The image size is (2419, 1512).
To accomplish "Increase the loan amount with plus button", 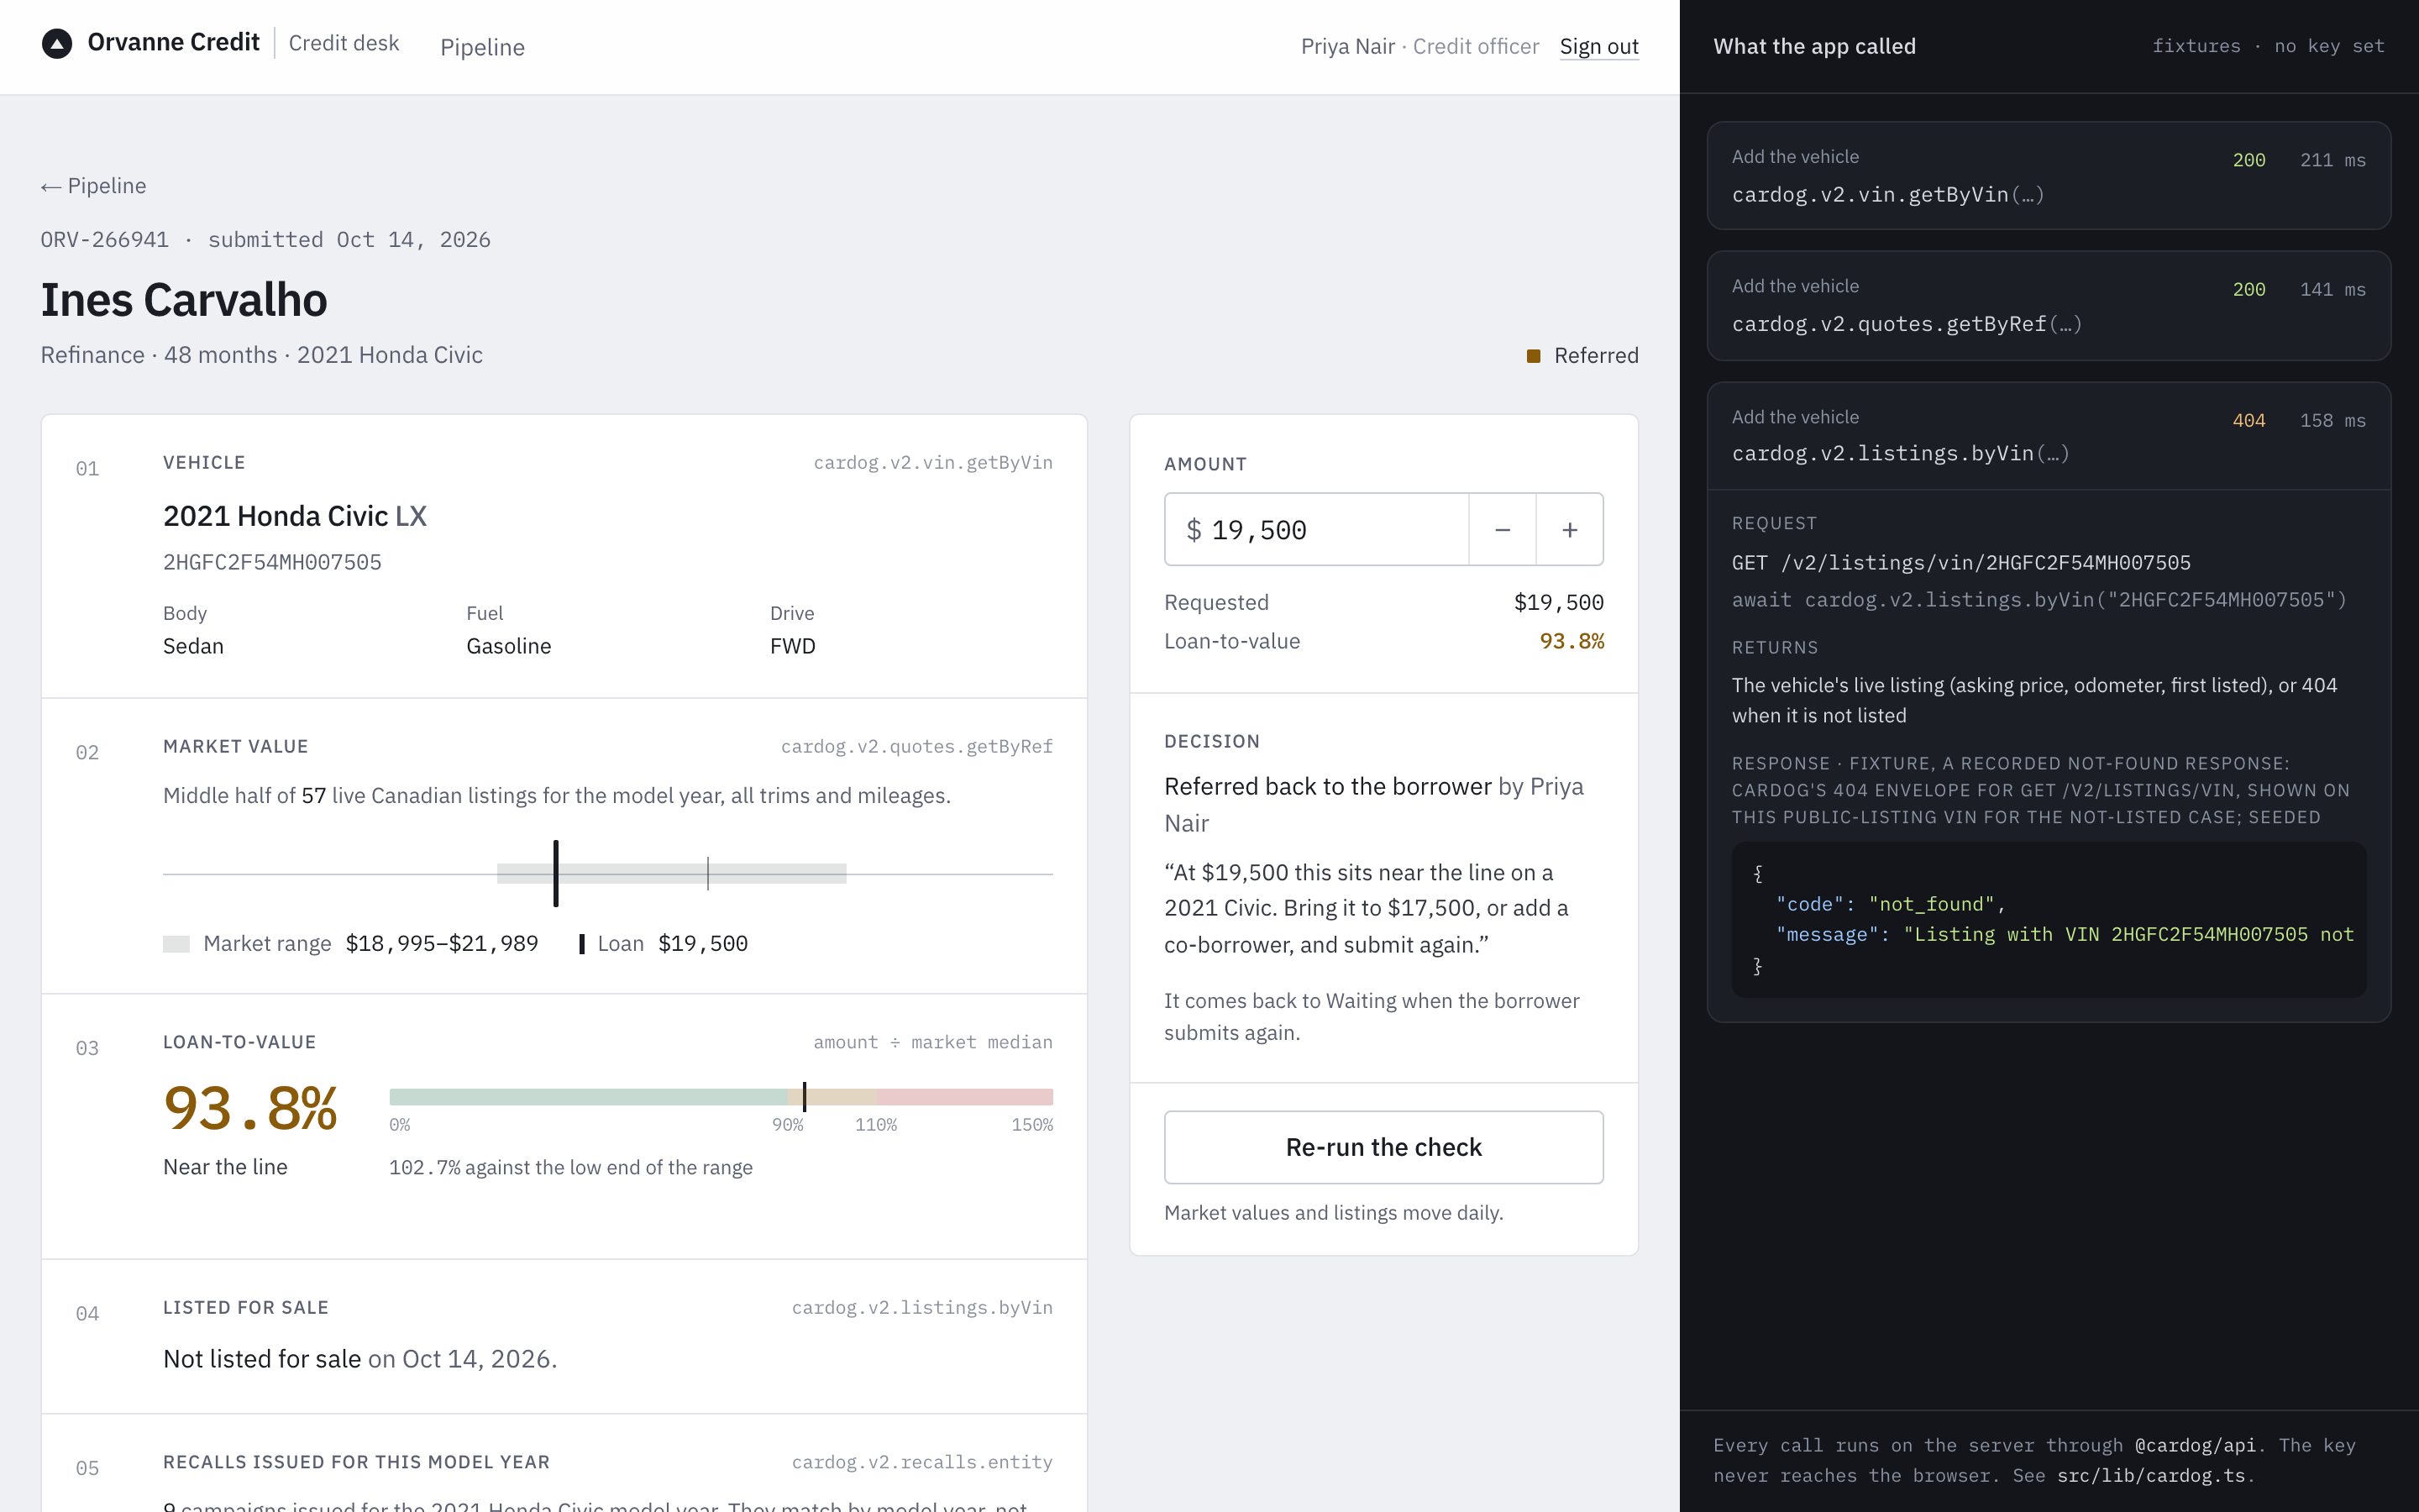I will pos(1569,529).
